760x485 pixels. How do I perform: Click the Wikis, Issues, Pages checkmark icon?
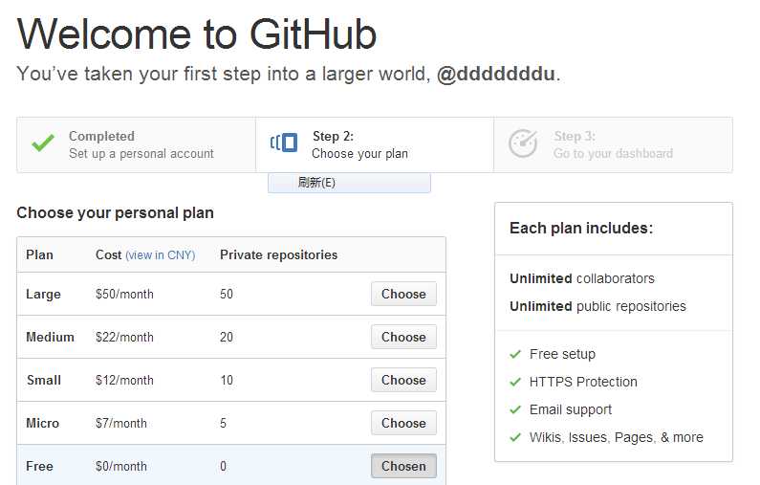pos(515,437)
